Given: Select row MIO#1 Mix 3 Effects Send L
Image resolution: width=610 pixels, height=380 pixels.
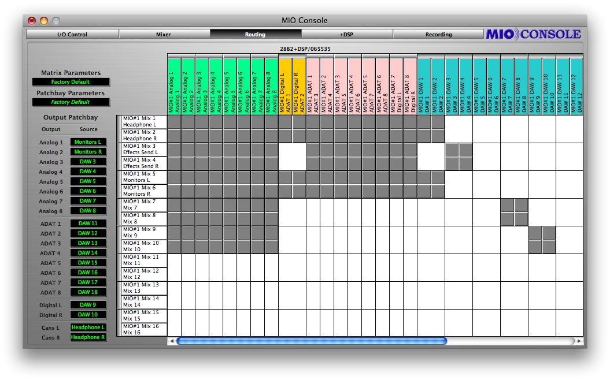Looking at the screenshot, I should (144, 150).
